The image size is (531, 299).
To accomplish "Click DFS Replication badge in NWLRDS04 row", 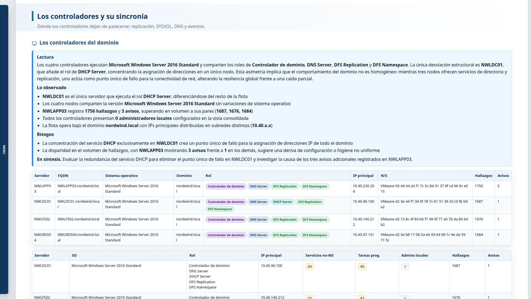I will 285,235.
